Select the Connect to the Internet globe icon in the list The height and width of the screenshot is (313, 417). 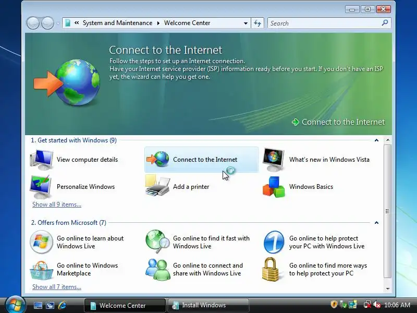pyautogui.click(x=158, y=159)
